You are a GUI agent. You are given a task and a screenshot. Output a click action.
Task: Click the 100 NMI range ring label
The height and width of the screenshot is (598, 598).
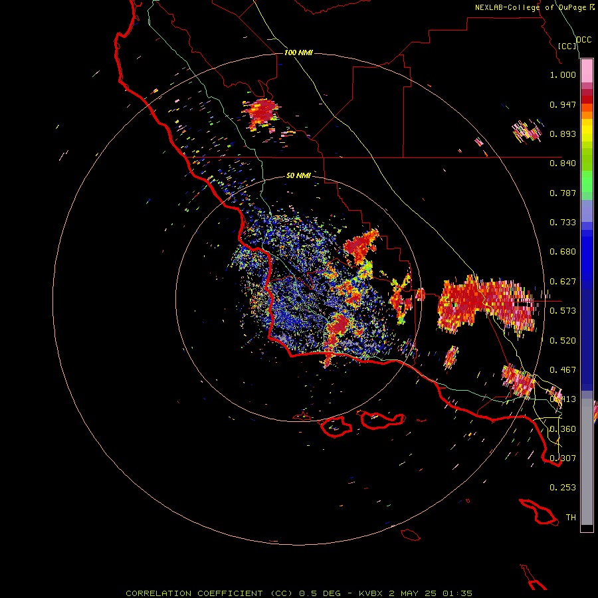(x=298, y=52)
